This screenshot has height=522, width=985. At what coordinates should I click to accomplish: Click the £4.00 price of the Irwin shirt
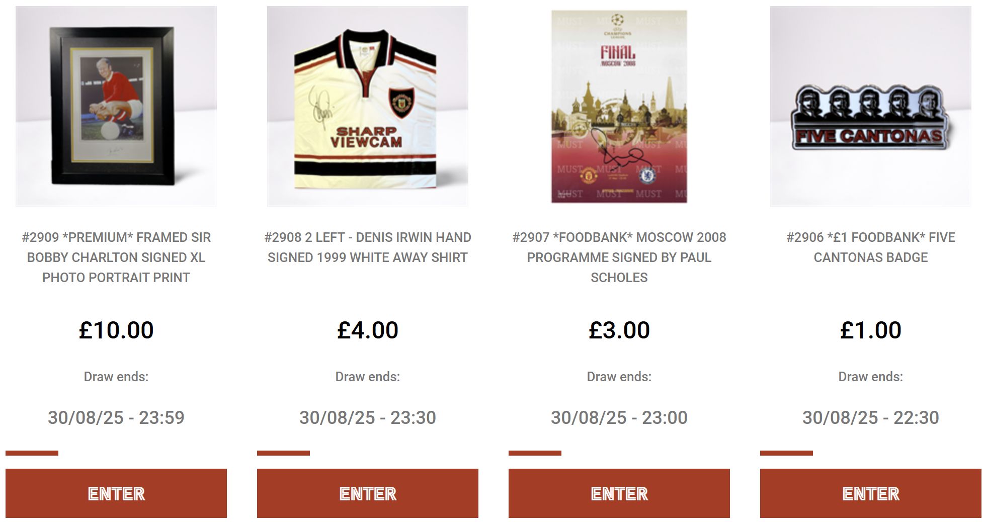point(368,330)
